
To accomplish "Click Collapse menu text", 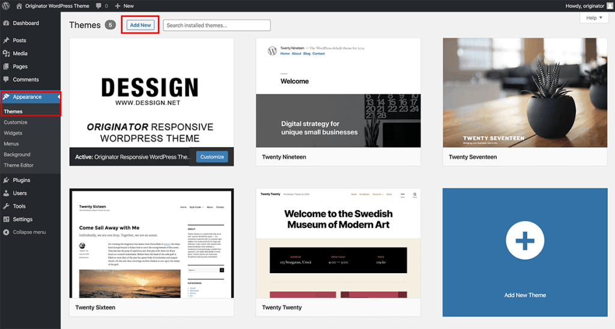I will [x=29, y=232].
